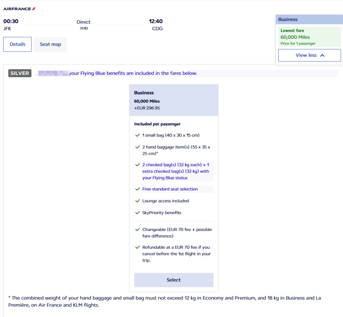Click checkmark next to SkyPriority benefits
This screenshot has width=343, height=317.
click(x=138, y=212)
